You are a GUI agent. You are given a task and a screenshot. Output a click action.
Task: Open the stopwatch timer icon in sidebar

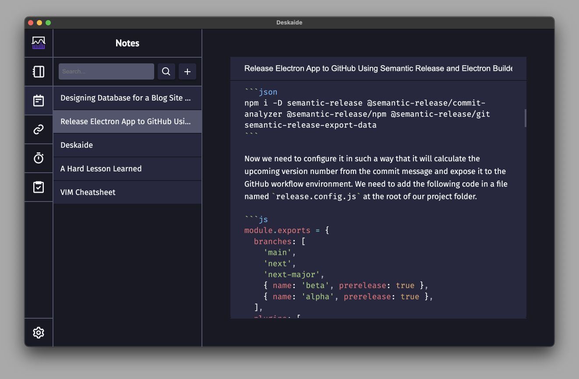point(39,158)
